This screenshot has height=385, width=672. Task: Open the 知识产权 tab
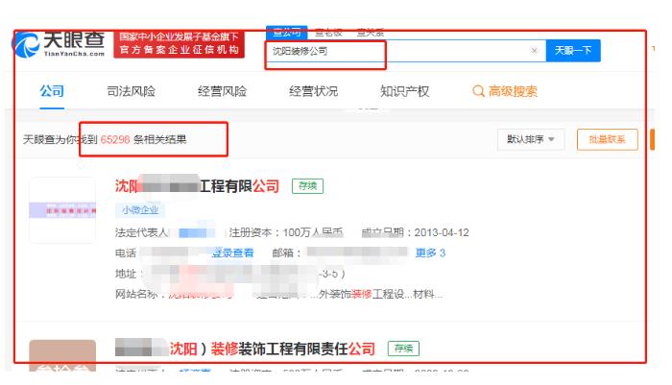pyautogui.click(x=404, y=91)
